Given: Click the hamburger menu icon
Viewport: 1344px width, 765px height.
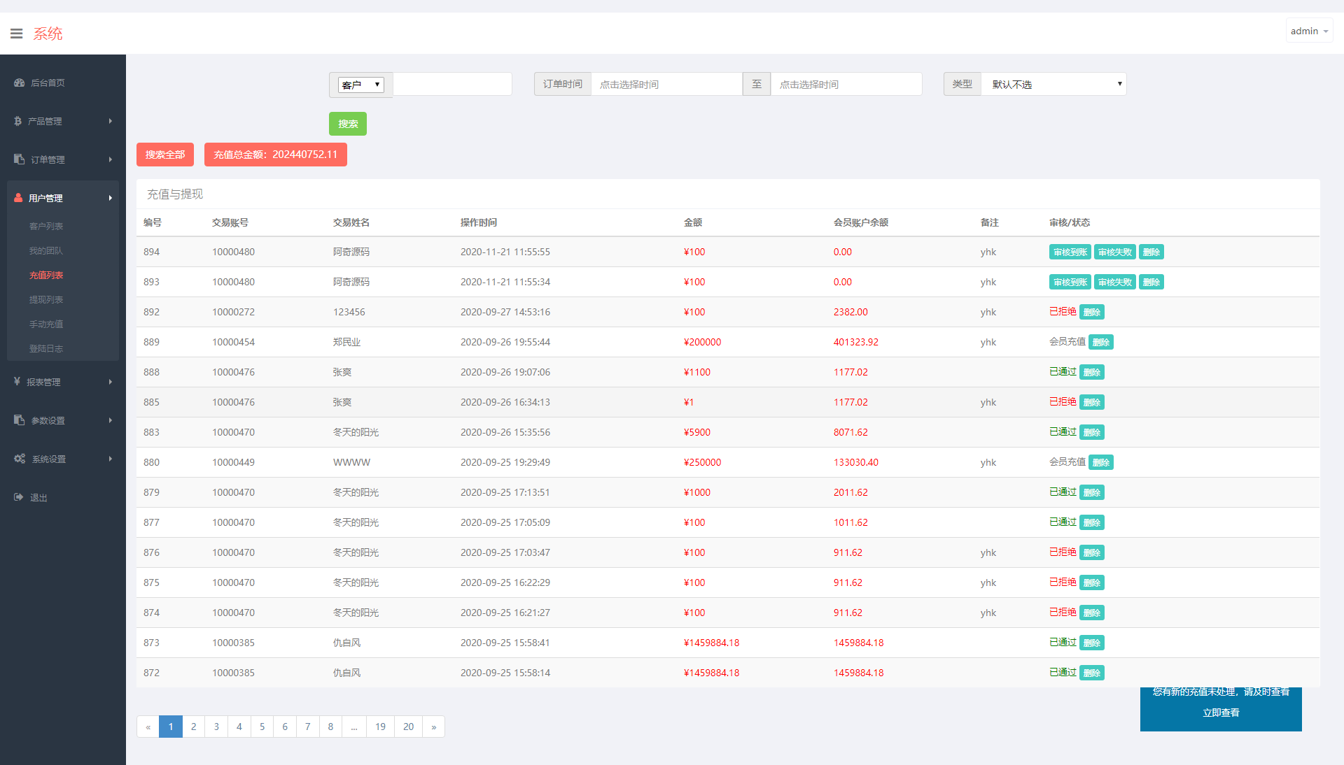Looking at the screenshot, I should 17,34.
